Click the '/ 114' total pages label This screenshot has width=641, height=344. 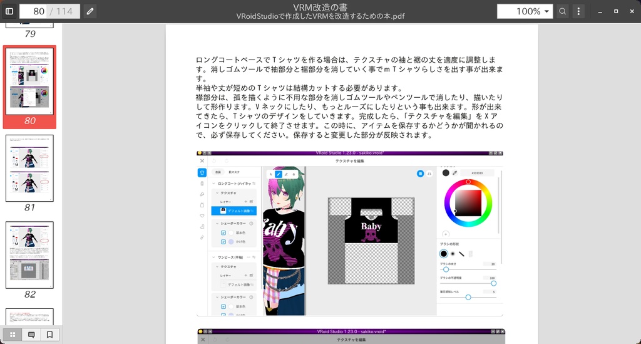pos(61,11)
